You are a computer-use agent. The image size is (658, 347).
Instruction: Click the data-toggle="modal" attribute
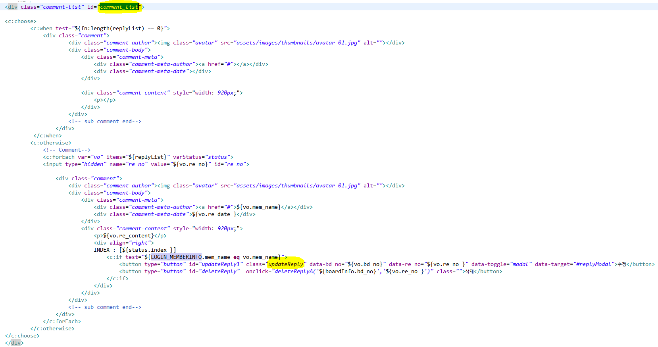[x=502, y=264]
